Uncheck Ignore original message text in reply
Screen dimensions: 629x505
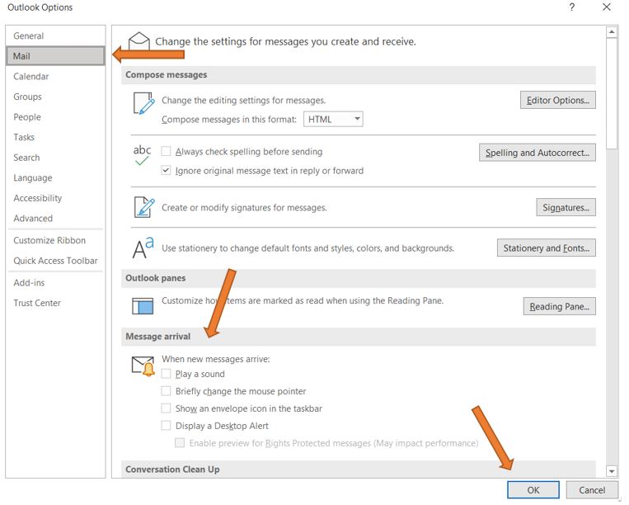[x=166, y=170]
